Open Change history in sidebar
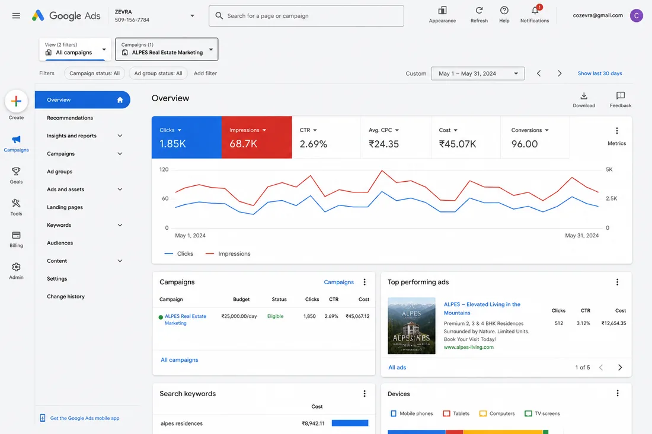652x434 pixels. coord(66,297)
